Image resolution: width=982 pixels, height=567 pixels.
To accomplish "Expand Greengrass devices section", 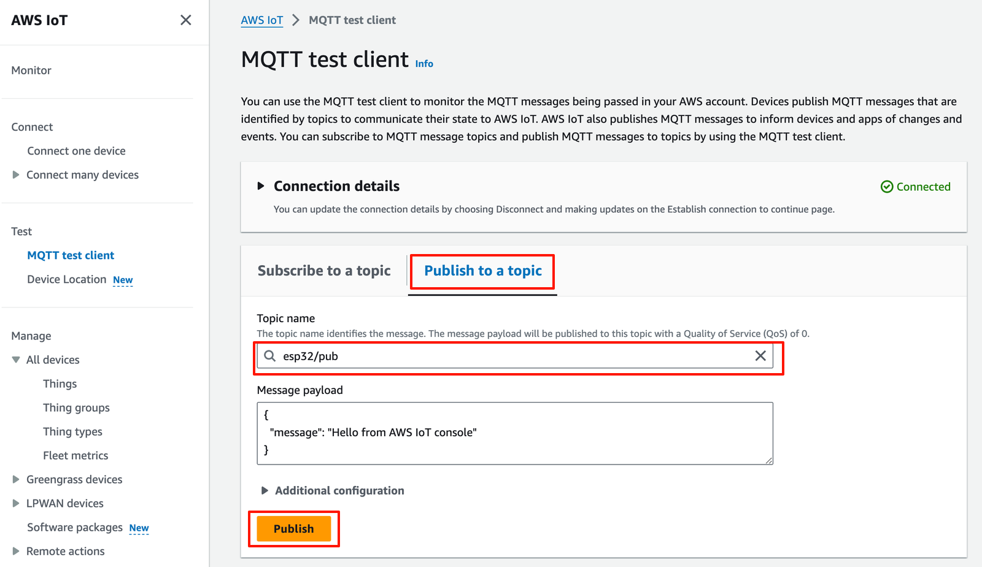I will coord(16,479).
